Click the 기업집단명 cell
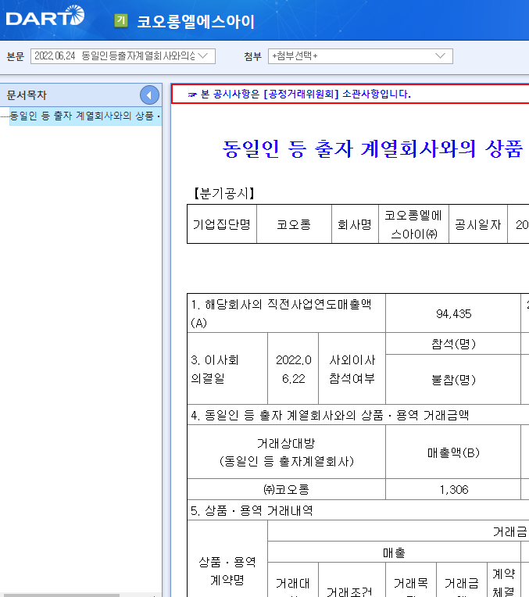 pos(222,223)
